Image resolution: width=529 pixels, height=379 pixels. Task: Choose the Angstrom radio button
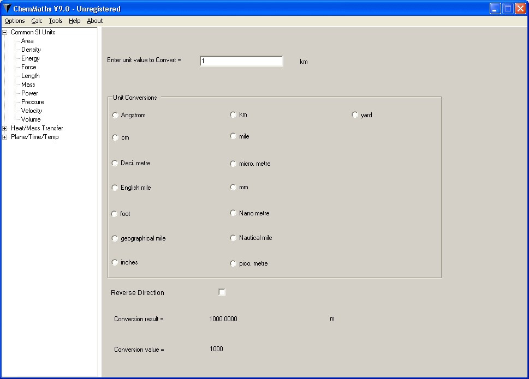(x=115, y=115)
